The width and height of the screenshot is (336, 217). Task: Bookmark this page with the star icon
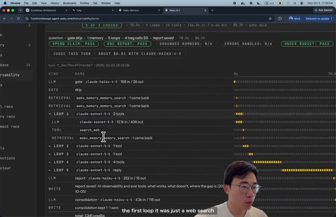[x=270, y=19]
